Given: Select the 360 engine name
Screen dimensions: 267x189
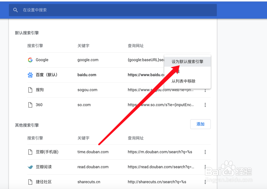Looking at the screenshot, I should tap(39, 105).
